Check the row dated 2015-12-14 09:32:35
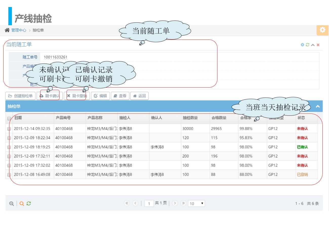The width and height of the screenshot is (329, 227). (9, 129)
